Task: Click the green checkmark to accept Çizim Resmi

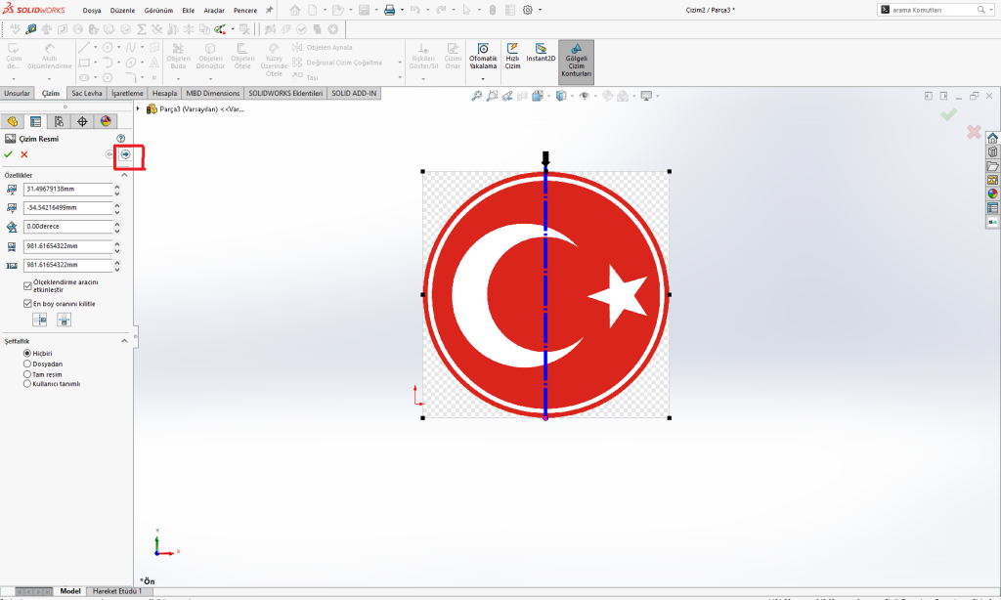Action: click(x=9, y=154)
